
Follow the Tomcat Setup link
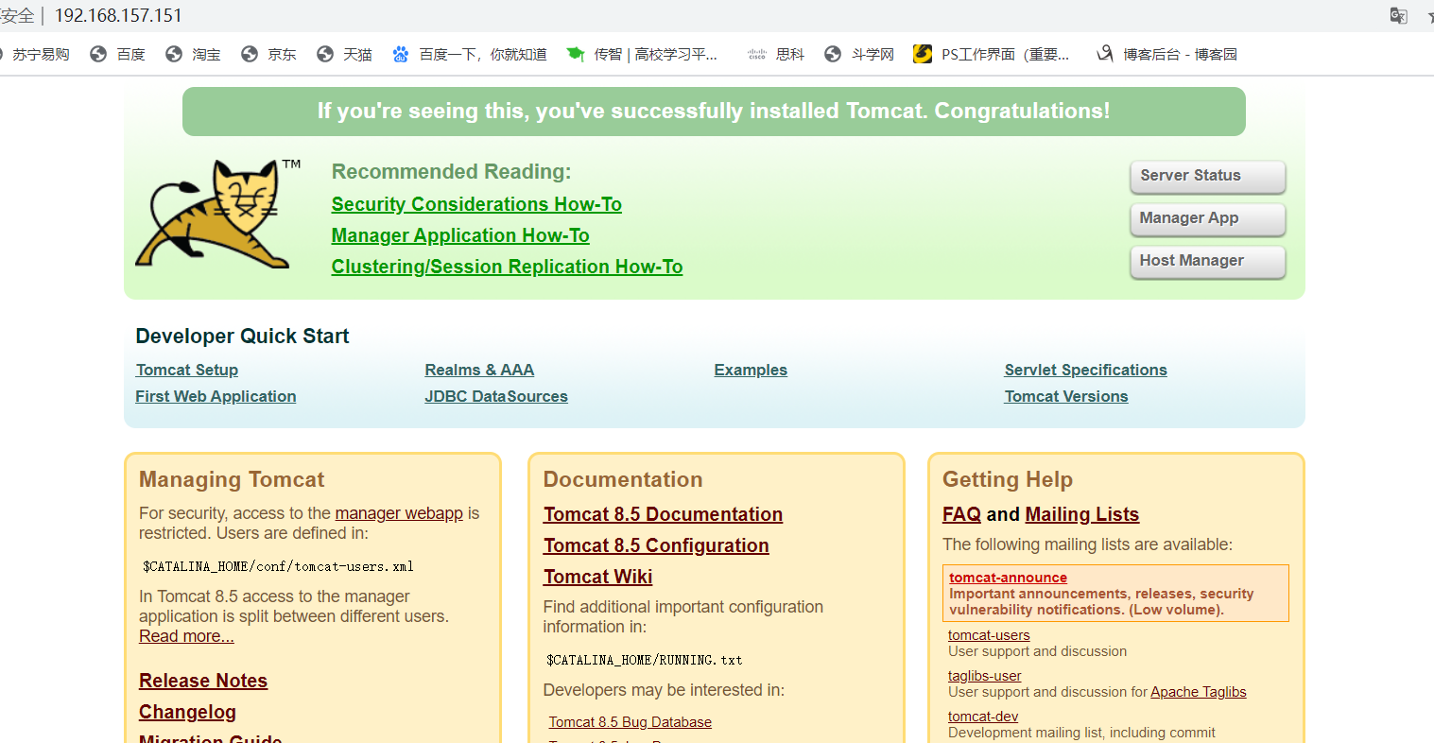(187, 370)
